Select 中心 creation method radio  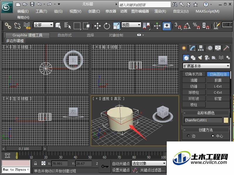tap(213, 136)
